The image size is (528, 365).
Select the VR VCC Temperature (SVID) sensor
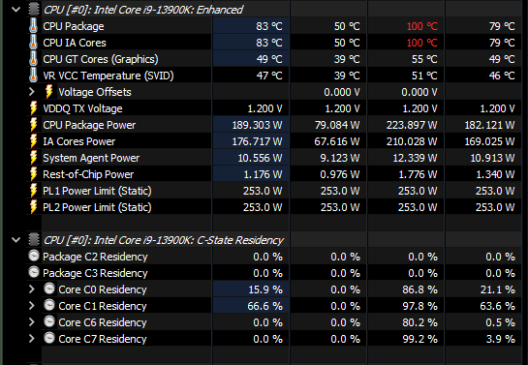click(274, 76)
